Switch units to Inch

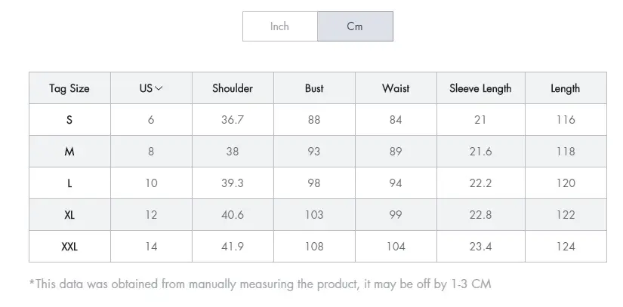pos(279,26)
